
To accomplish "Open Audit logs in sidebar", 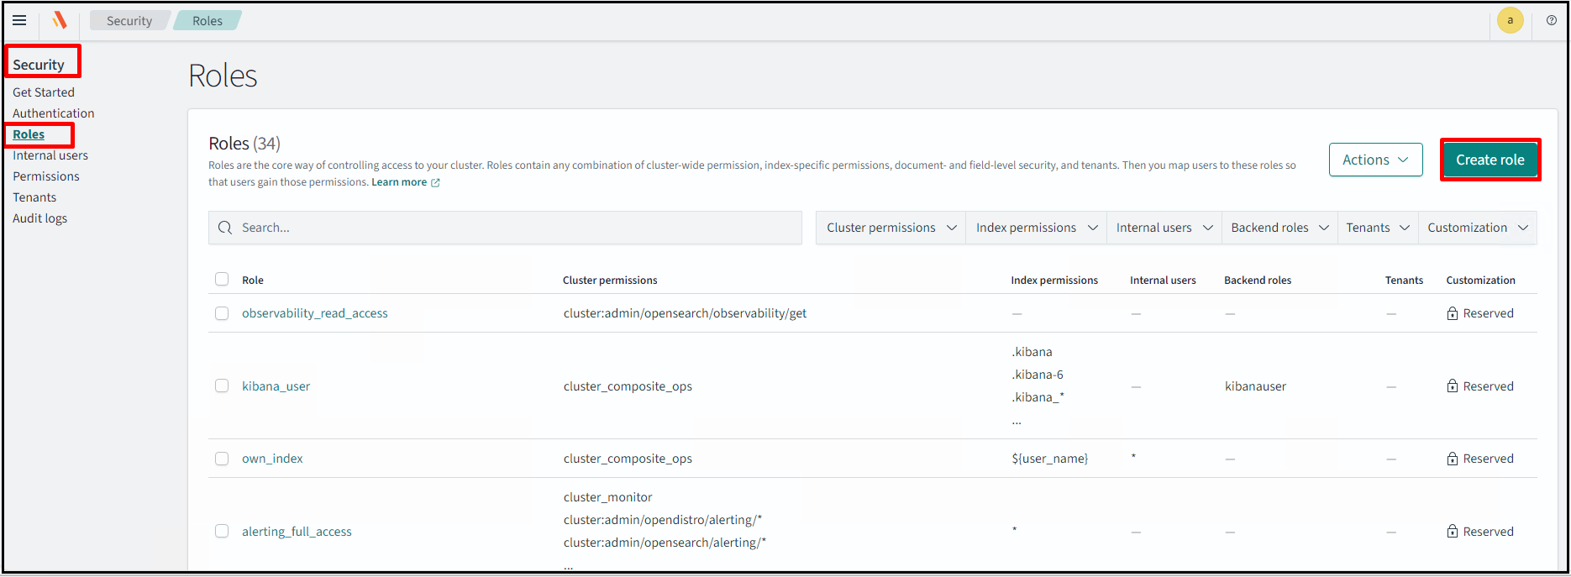I will pos(39,218).
